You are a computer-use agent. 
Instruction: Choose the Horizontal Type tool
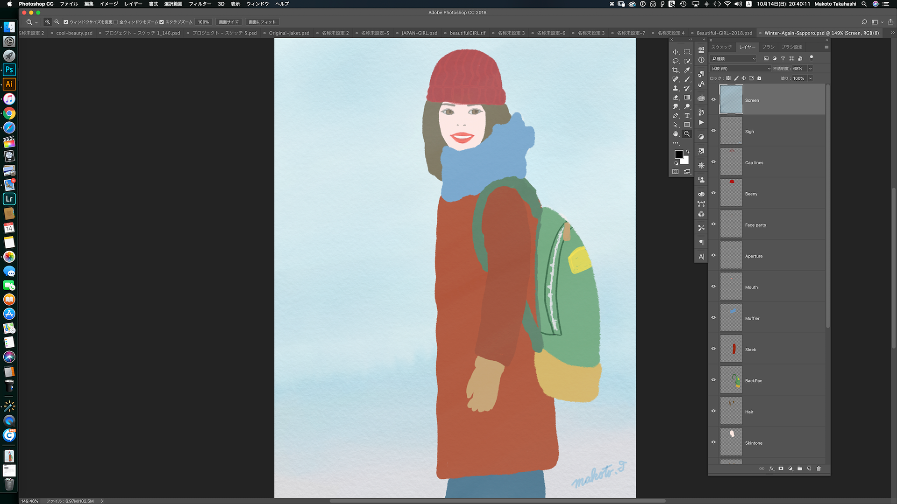[x=687, y=116]
